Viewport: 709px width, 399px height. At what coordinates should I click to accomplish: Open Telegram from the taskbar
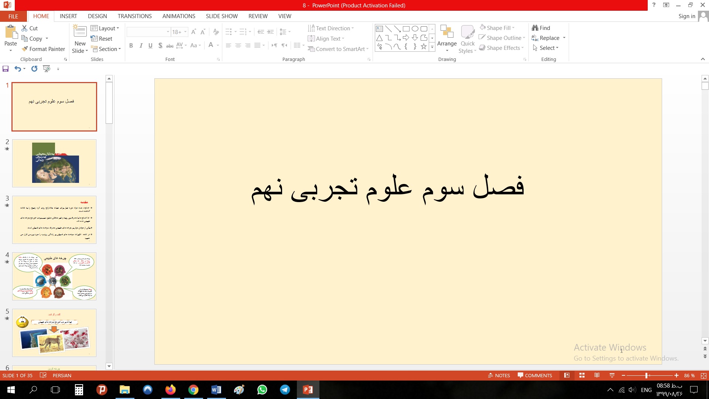[x=285, y=390]
